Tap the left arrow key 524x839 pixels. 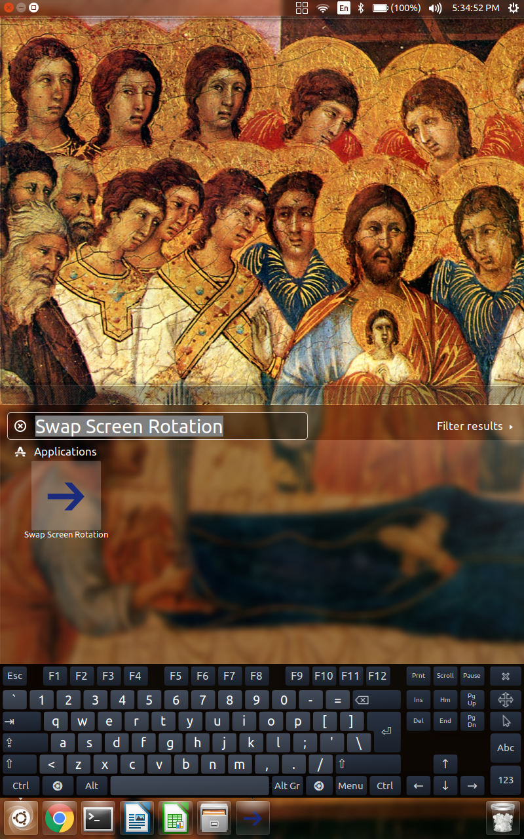pos(419,786)
